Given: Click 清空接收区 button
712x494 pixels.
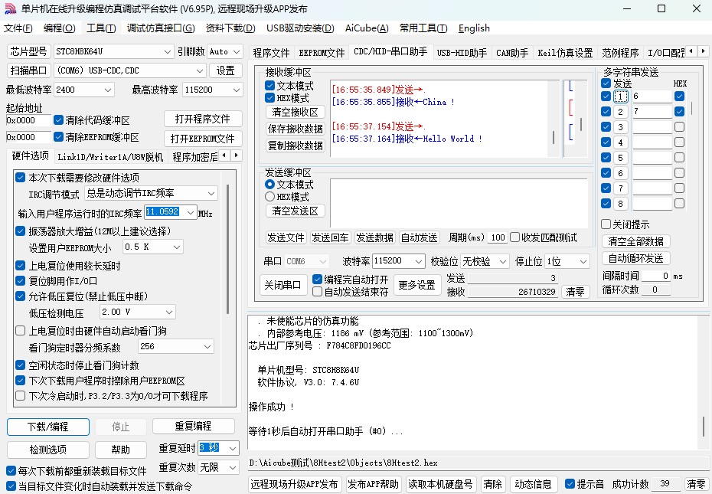Looking at the screenshot, I should click(295, 112).
